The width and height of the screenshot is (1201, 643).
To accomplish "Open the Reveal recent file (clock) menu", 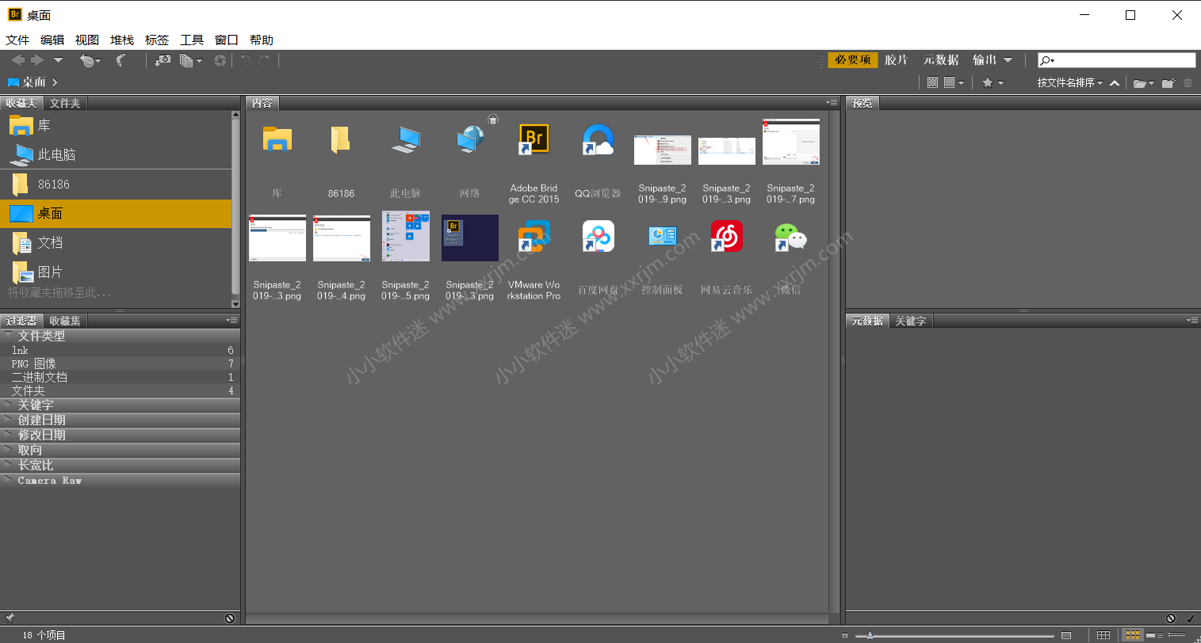I will [90, 61].
